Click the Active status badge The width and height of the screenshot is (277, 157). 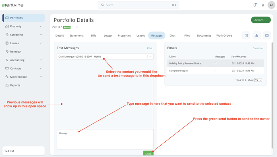click(67, 27)
